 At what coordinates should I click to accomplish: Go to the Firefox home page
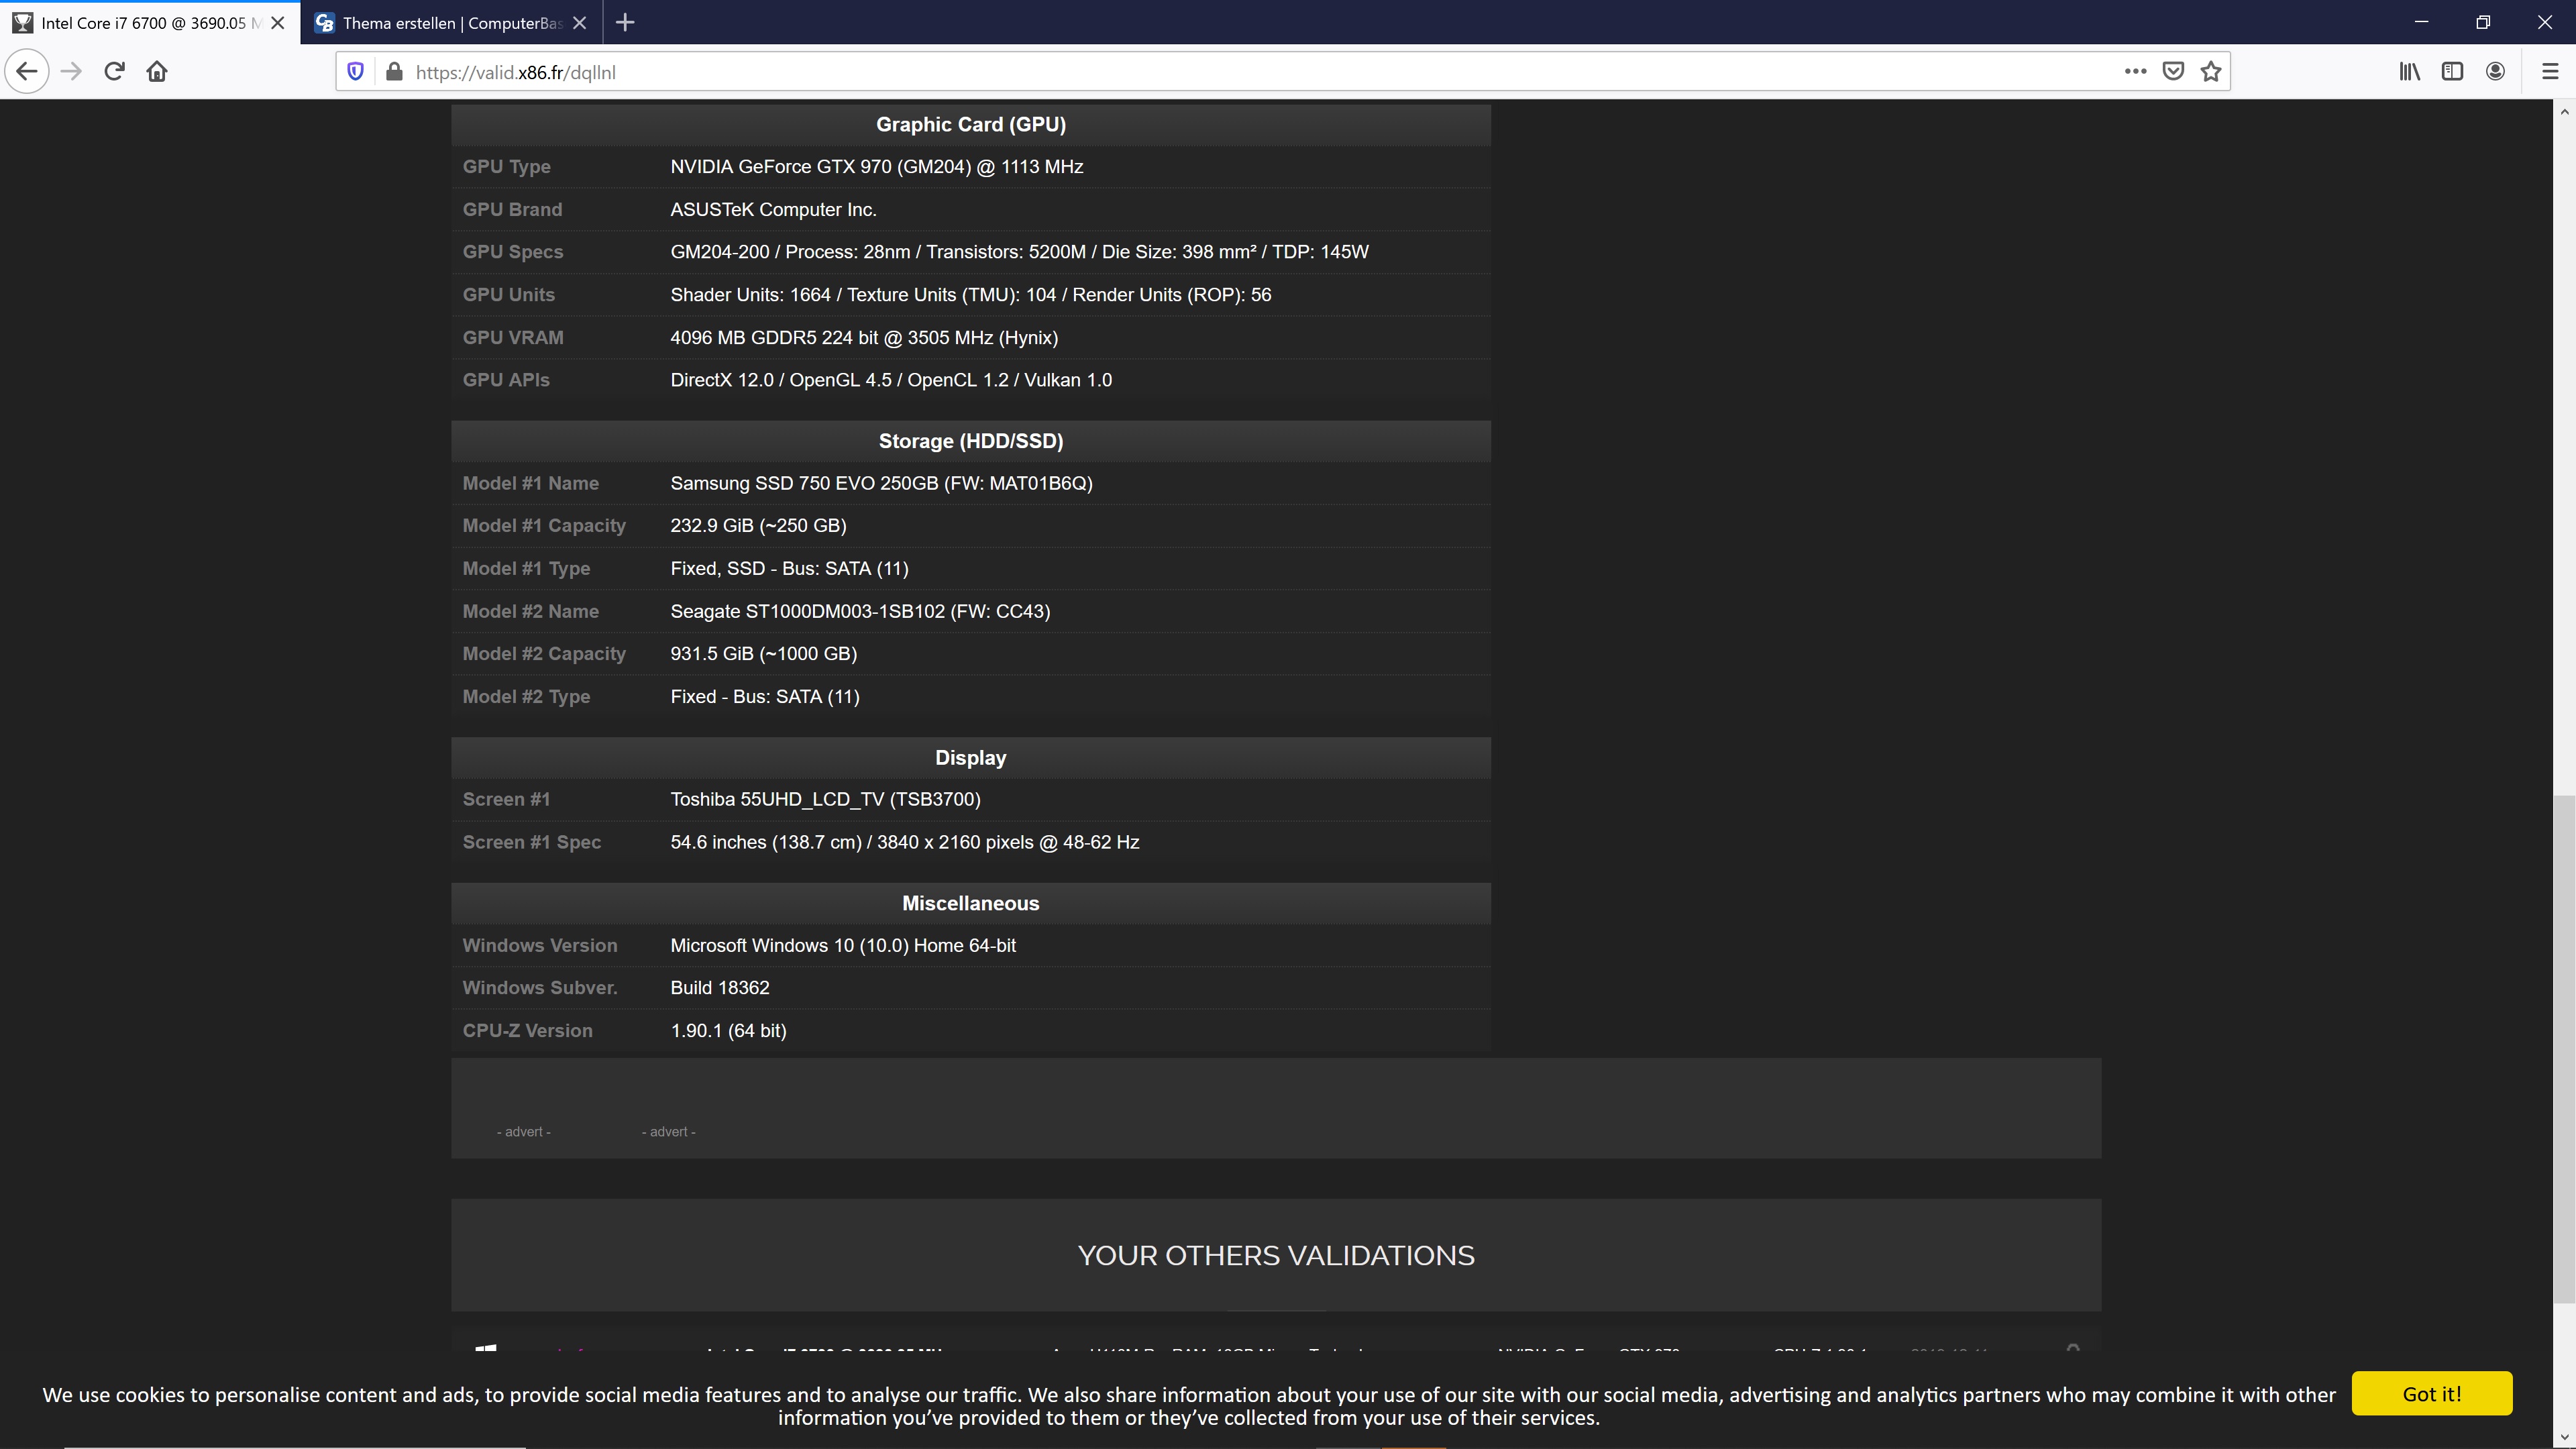coord(157,71)
